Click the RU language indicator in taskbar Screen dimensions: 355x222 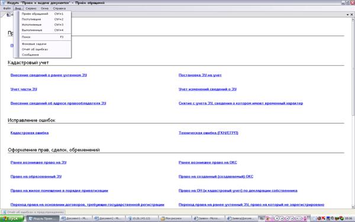(x=262, y=218)
